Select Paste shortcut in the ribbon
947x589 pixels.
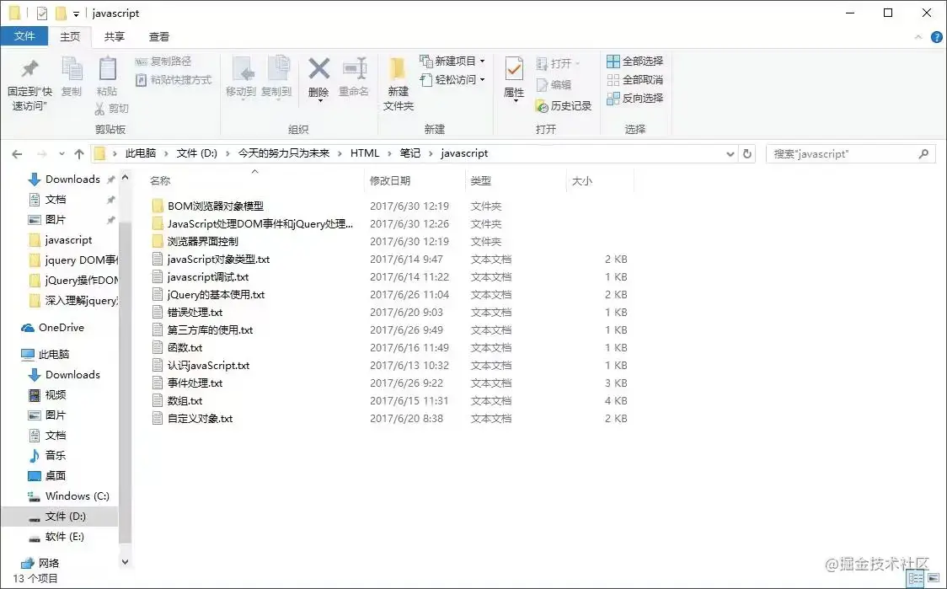point(174,80)
